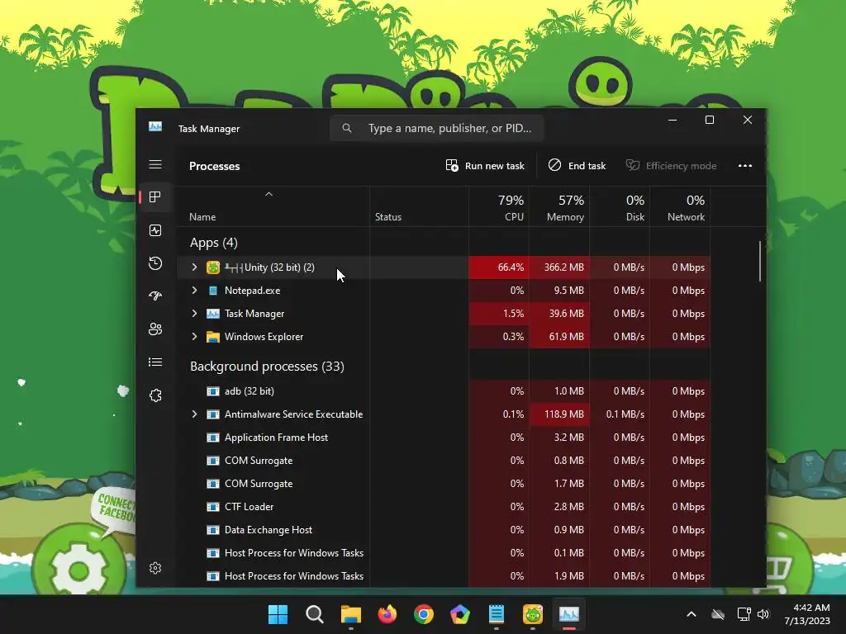The width and height of the screenshot is (846, 634).
Task: Click Run new task button
Action: click(x=485, y=165)
